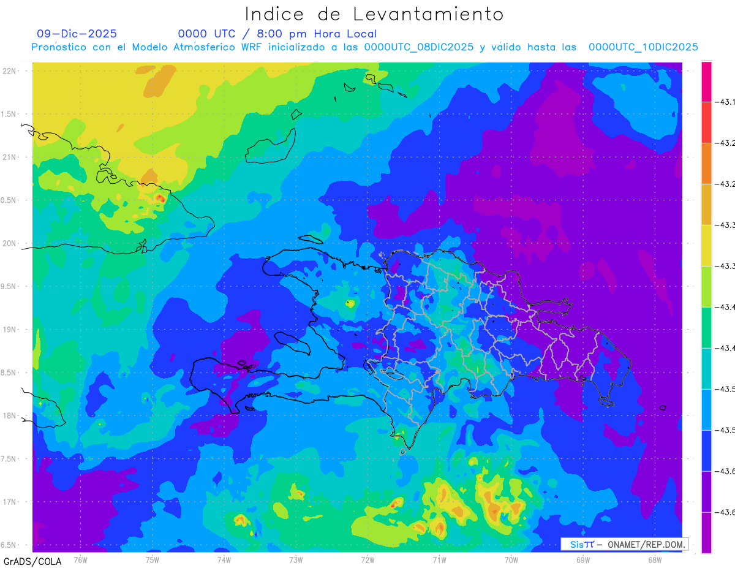735x568 pixels.
Task: Click the '22N' latitude label
Action: (x=9, y=70)
